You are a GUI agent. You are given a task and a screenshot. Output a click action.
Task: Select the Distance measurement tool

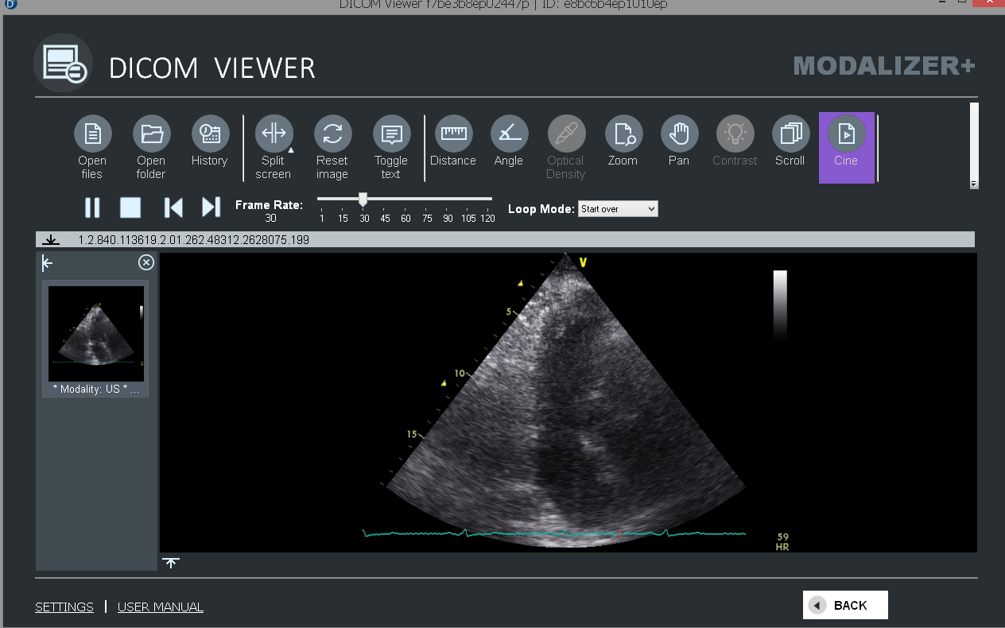point(453,134)
